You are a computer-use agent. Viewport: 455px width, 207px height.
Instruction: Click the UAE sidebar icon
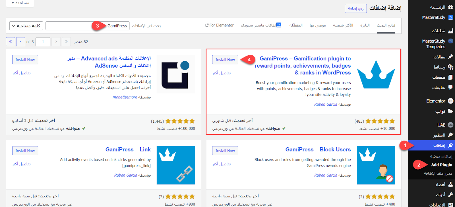(450, 125)
